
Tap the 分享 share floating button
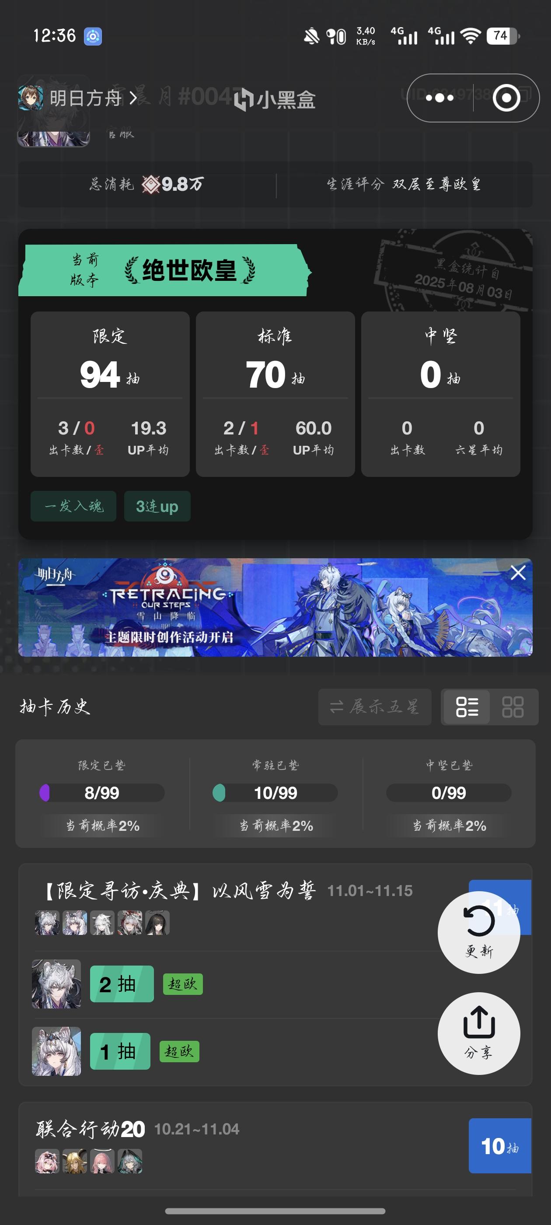coord(479,1033)
